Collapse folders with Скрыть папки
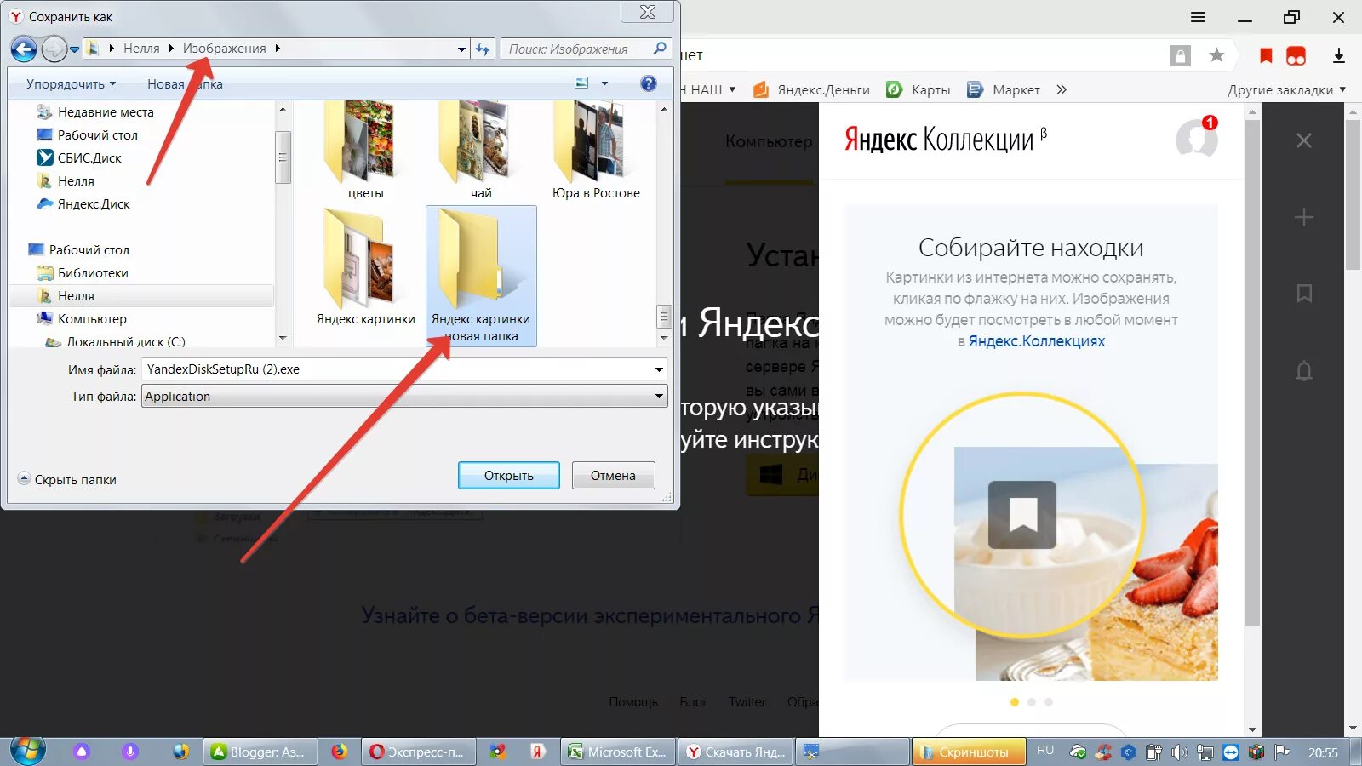The height and width of the screenshot is (766, 1362). click(x=67, y=479)
